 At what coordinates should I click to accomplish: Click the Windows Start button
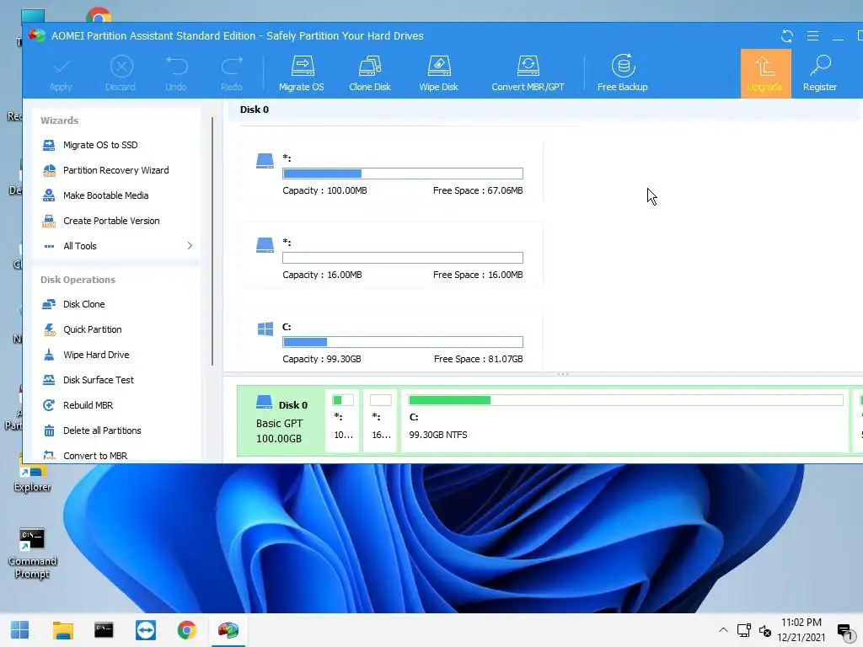tap(20, 630)
